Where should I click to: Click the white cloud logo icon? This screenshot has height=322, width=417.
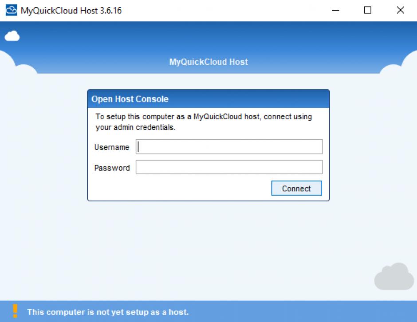tap(12, 36)
